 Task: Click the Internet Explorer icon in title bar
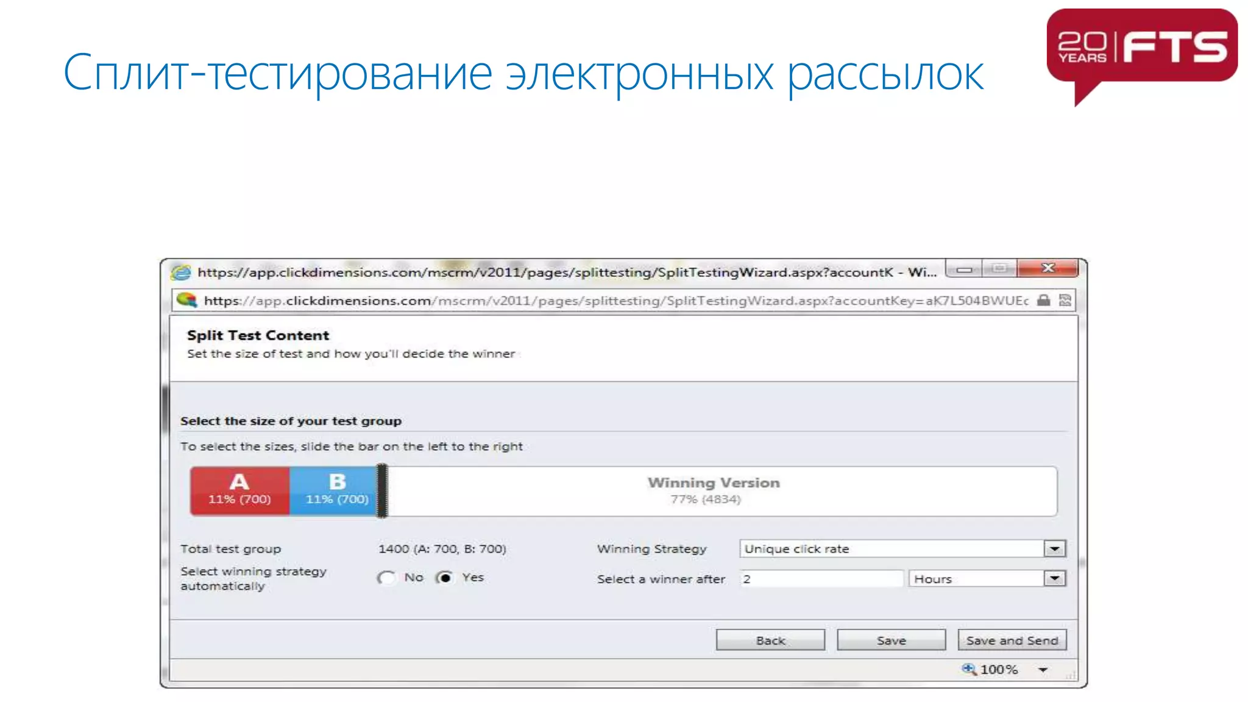click(x=181, y=272)
